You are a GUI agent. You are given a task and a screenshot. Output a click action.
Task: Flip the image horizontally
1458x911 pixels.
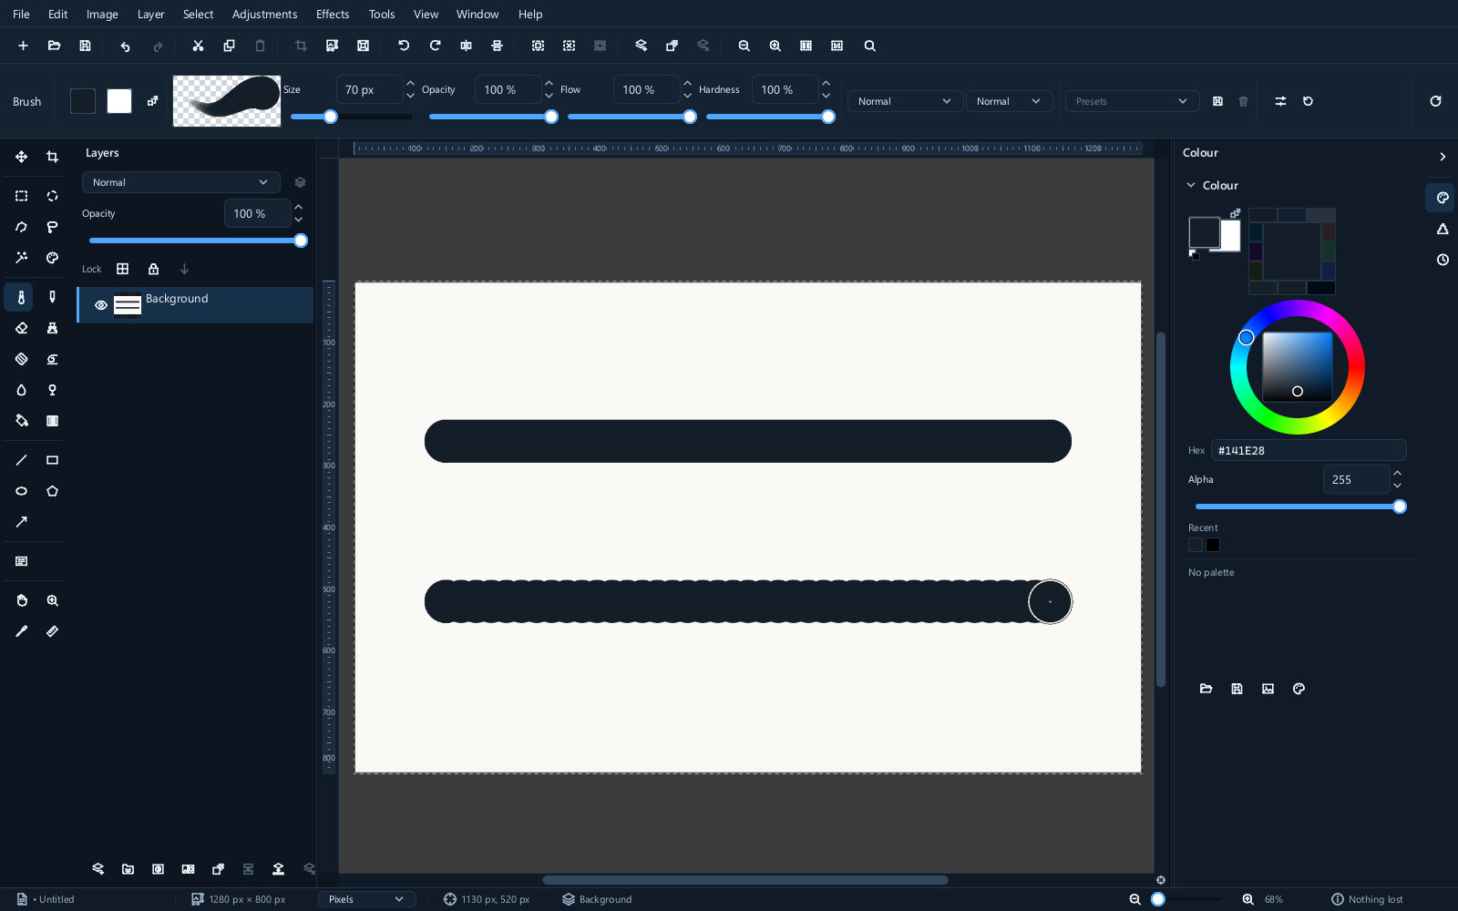pos(466,46)
